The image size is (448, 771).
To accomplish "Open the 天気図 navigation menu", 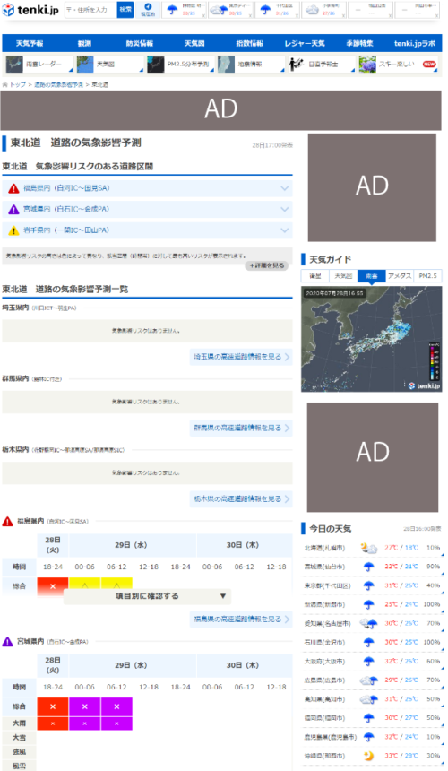I will click(x=194, y=43).
